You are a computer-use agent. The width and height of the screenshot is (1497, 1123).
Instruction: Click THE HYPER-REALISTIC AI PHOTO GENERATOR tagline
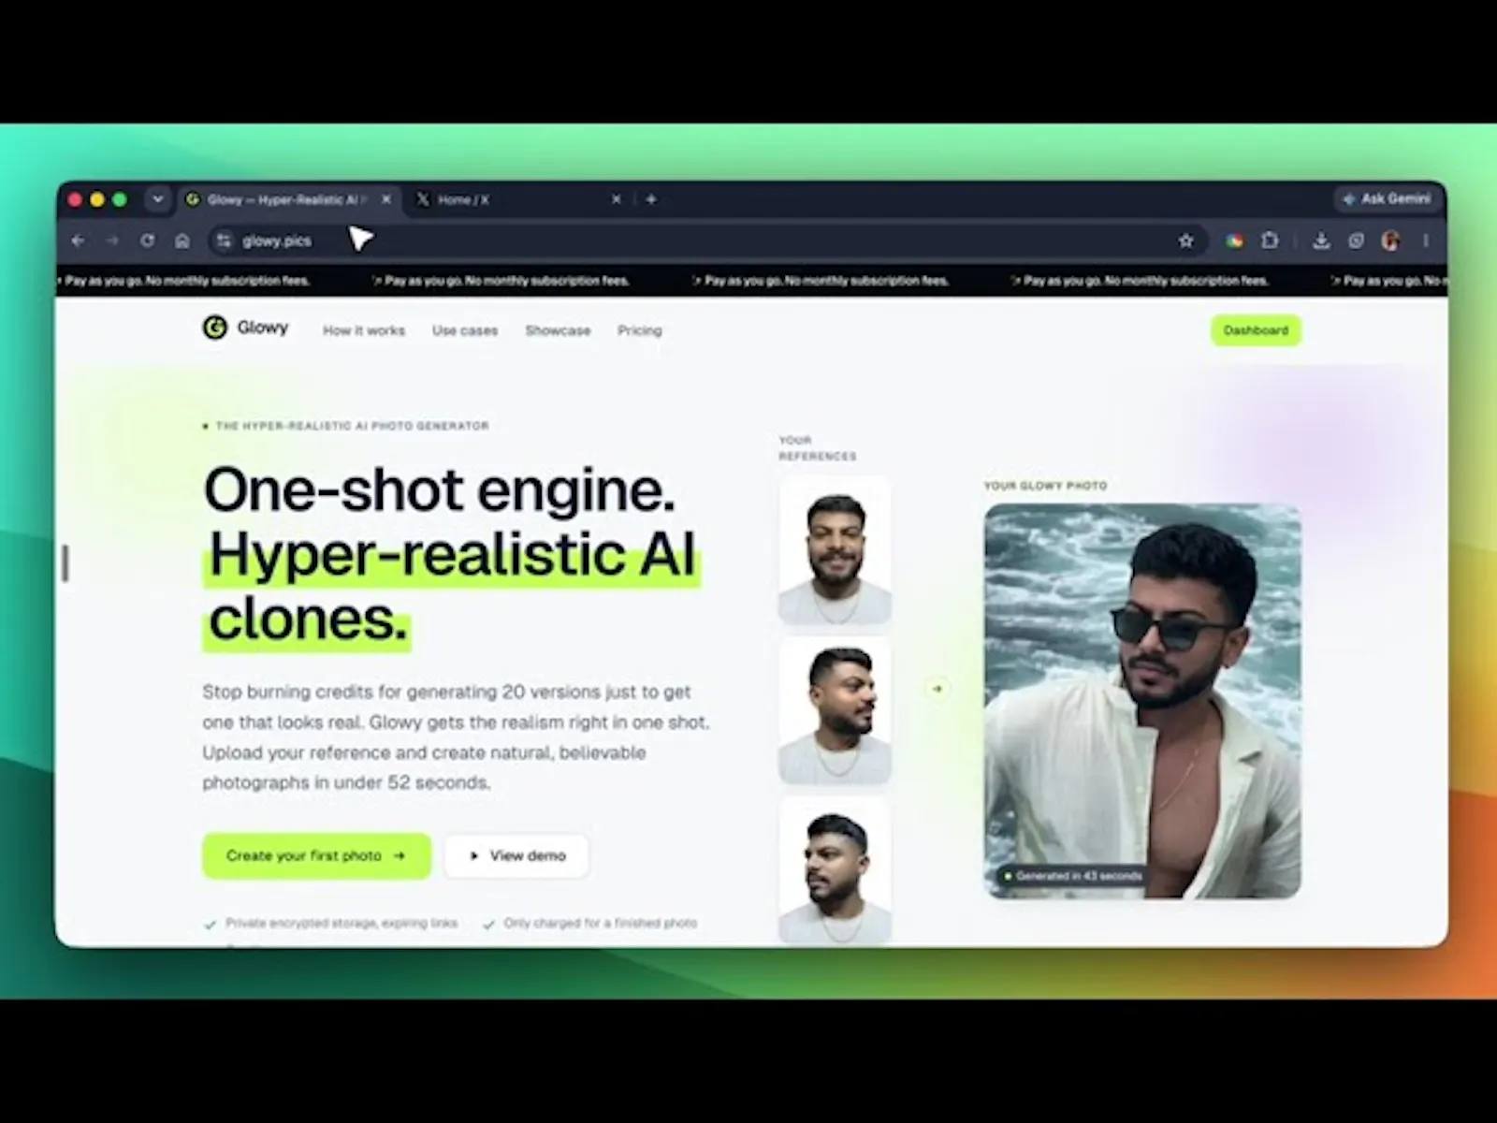click(x=352, y=426)
